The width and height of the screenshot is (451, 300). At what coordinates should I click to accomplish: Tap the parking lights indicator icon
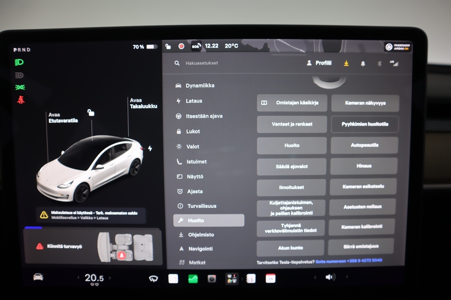pyautogui.click(x=20, y=87)
